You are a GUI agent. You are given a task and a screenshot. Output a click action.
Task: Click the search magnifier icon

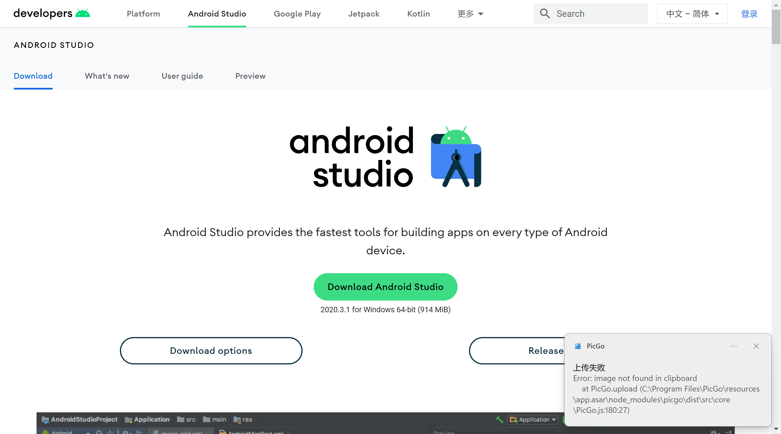click(x=545, y=13)
